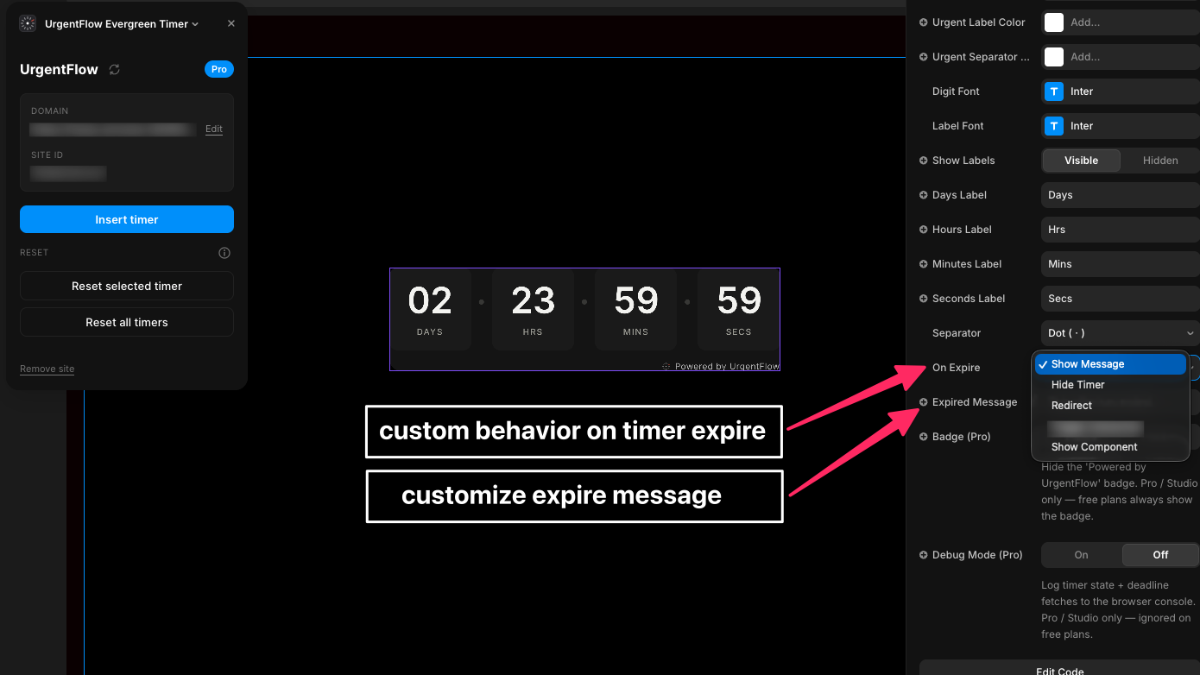The width and height of the screenshot is (1200, 675).
Task: Click the "Label Font" property label
Action: coord(957,126)
